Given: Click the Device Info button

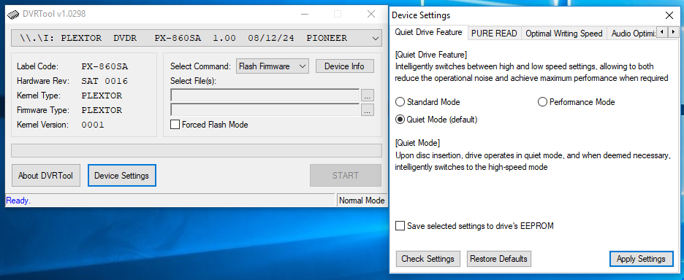Looking at the screenshot, I should click(x=345, y=66).
